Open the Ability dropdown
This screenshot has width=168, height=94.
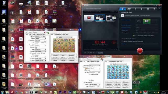[41, 49]
